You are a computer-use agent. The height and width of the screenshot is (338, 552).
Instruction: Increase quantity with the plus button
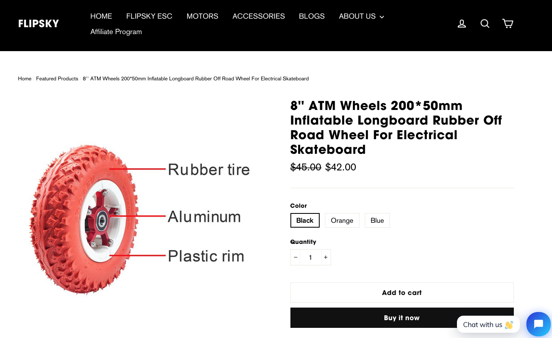(x=325, y=257)
